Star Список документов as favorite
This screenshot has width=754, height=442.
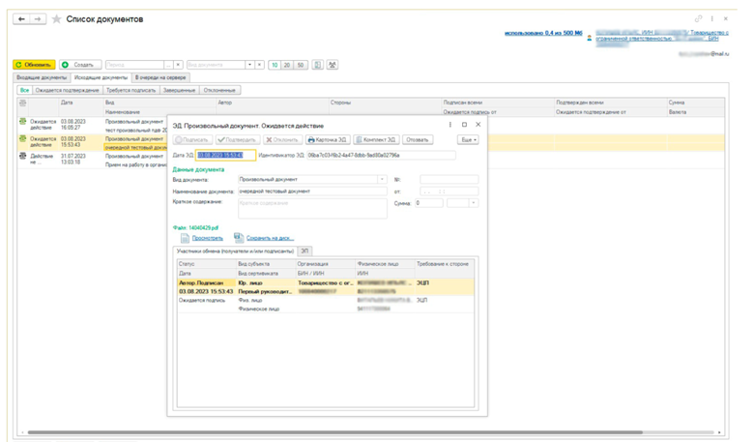point(56,18)
